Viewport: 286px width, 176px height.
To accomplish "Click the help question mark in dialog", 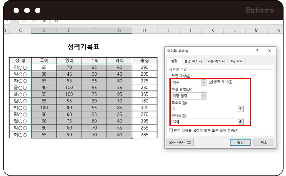I will 257,51.
